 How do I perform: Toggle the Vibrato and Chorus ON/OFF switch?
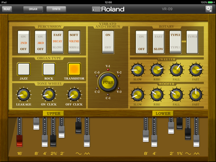click(x=108, y=42)
